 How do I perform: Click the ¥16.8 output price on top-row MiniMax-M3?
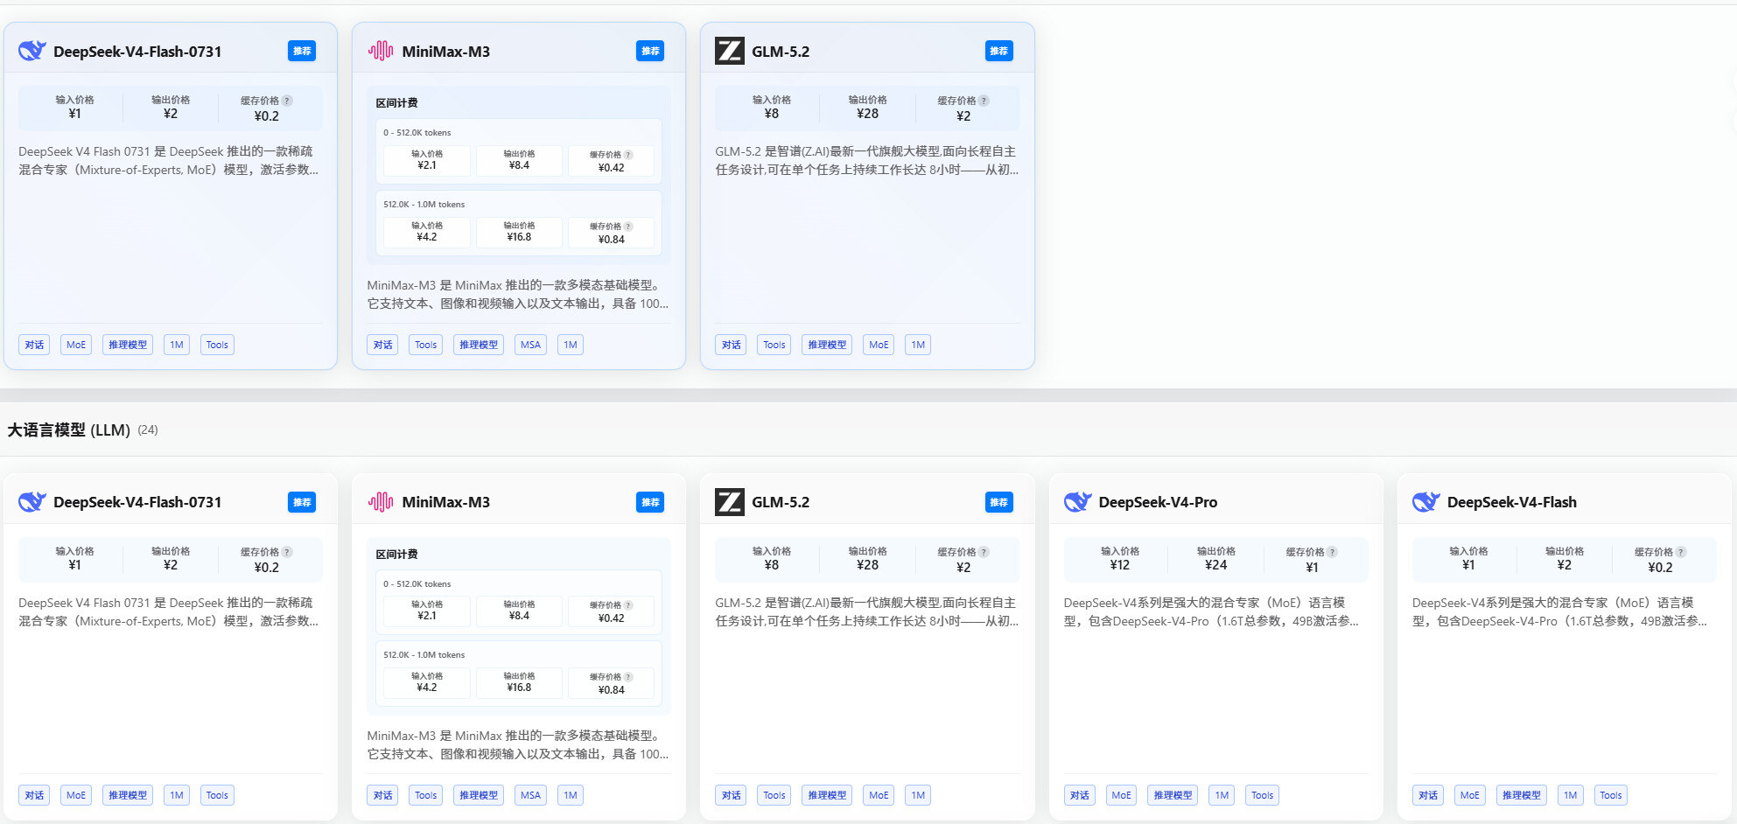tap(519, 237)
